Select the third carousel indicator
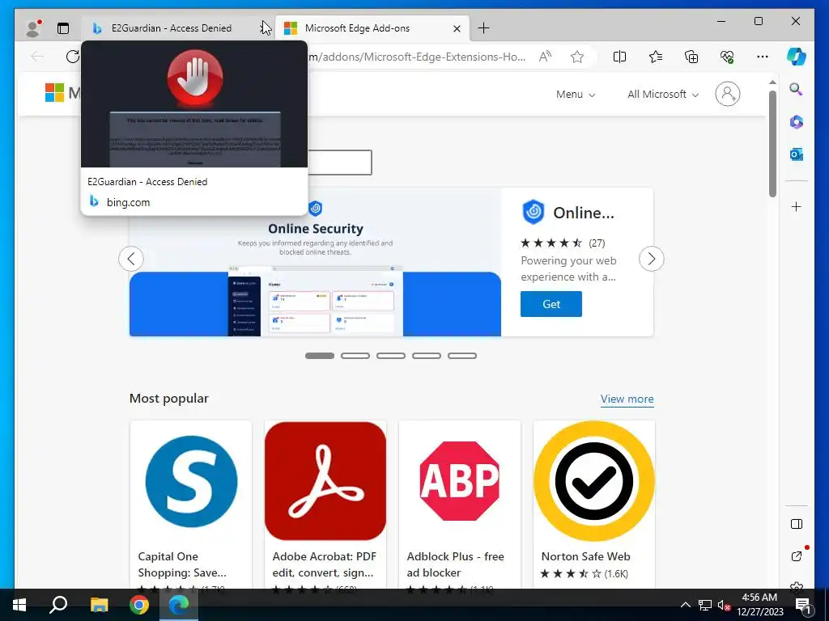This screenshot has height=621, width=829. pyautogui.click(x=391, y=356)
